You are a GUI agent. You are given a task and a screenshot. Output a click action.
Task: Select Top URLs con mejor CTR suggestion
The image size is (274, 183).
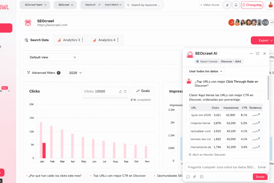coord(118,176)
